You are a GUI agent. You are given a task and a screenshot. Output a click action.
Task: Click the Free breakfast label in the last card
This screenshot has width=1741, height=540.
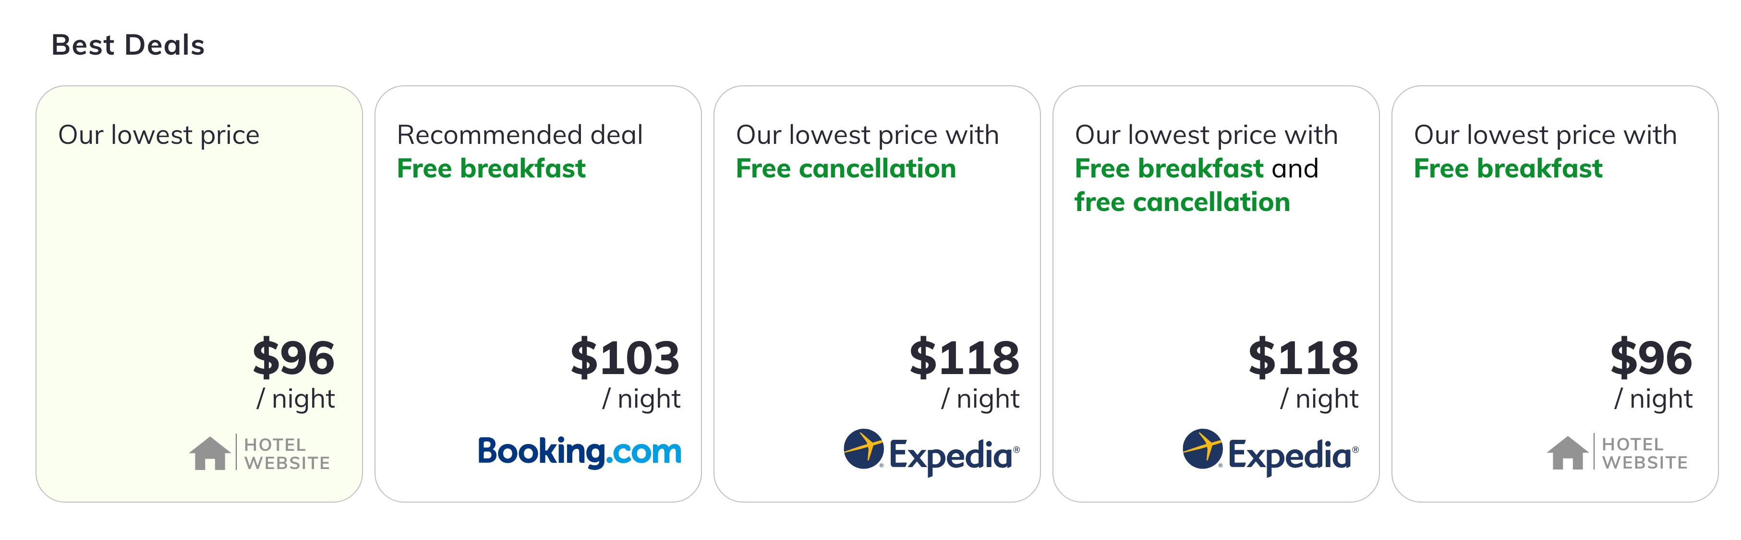coord(1508,169)
